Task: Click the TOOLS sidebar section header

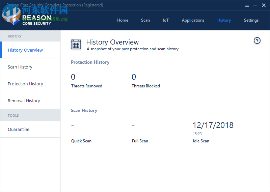Action: pos(13,115)
